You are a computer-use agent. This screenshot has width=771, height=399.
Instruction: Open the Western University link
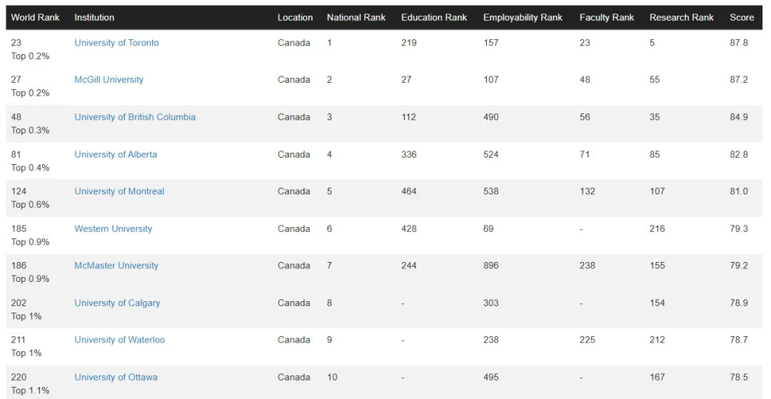point(113,228)
